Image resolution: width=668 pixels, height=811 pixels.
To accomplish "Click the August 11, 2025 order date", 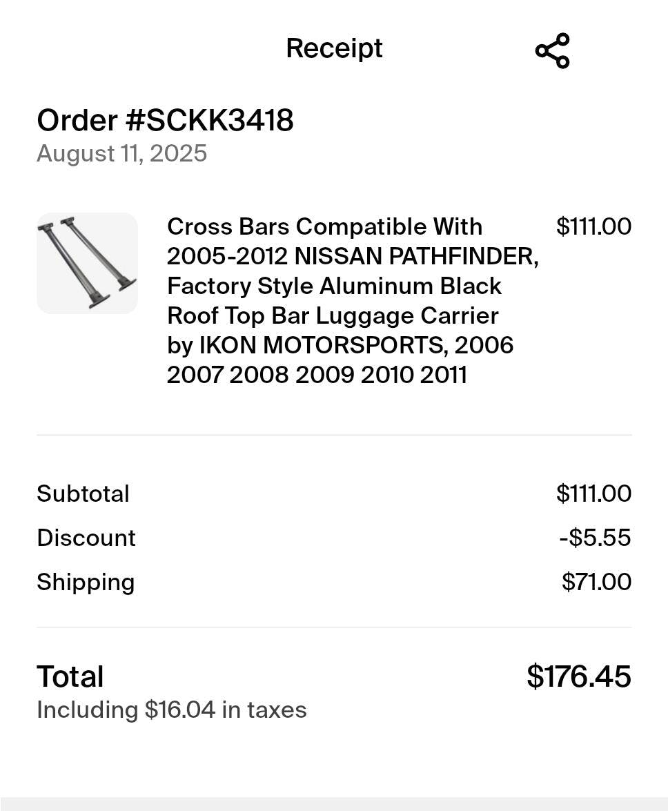I will (121, 153).
